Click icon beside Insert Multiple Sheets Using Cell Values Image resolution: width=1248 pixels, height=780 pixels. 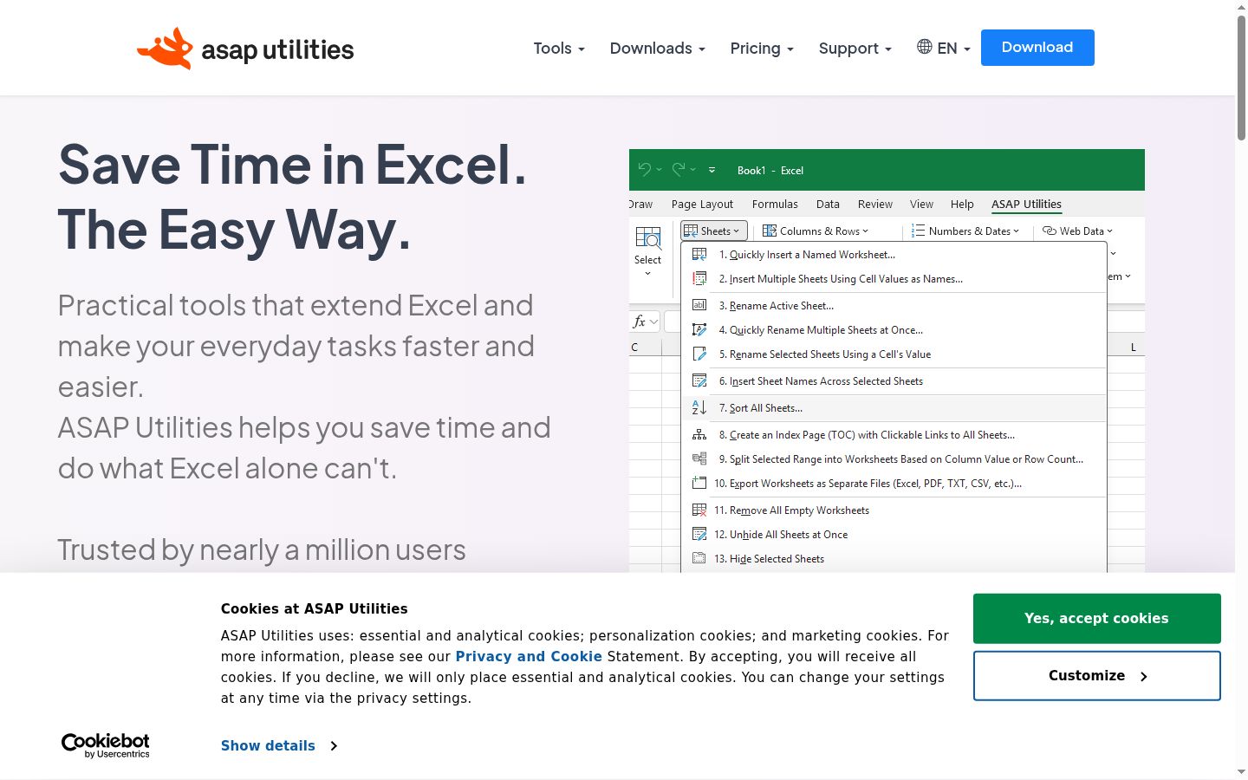click(699, 279)
